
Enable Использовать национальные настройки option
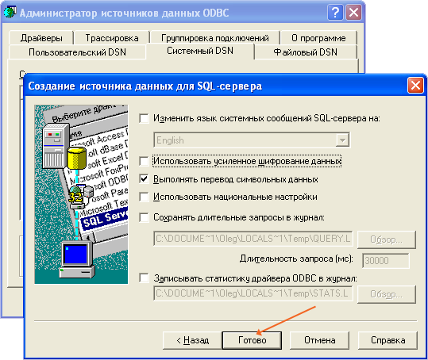[x=144, y=197]
